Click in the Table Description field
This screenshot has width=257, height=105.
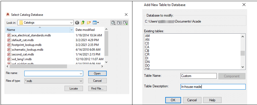coord(213,87)
